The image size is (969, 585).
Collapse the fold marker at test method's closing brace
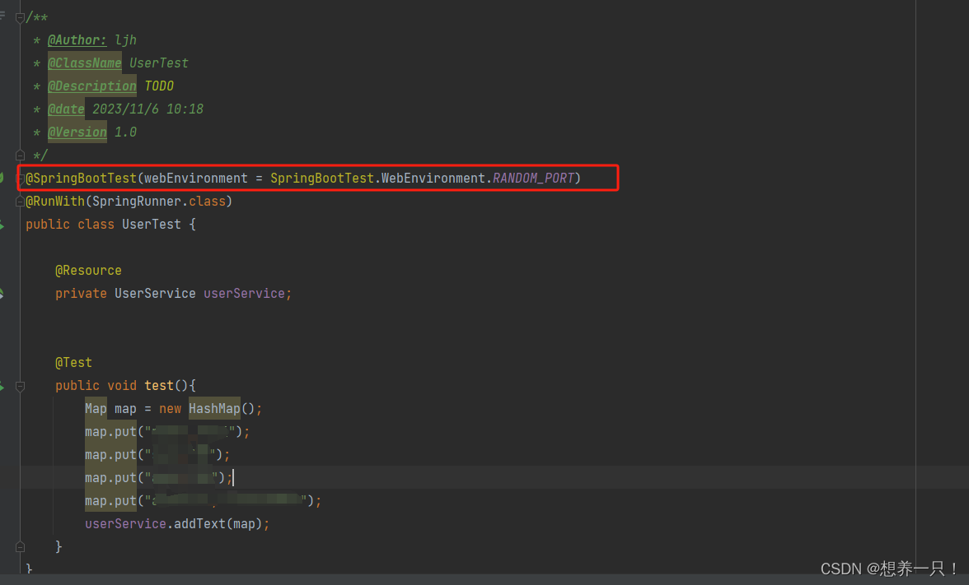pos(20,546)
